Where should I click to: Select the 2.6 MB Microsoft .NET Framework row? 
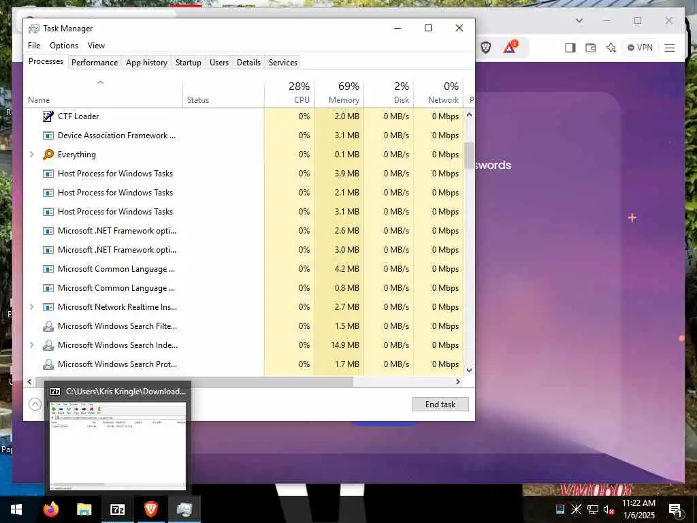244,231
